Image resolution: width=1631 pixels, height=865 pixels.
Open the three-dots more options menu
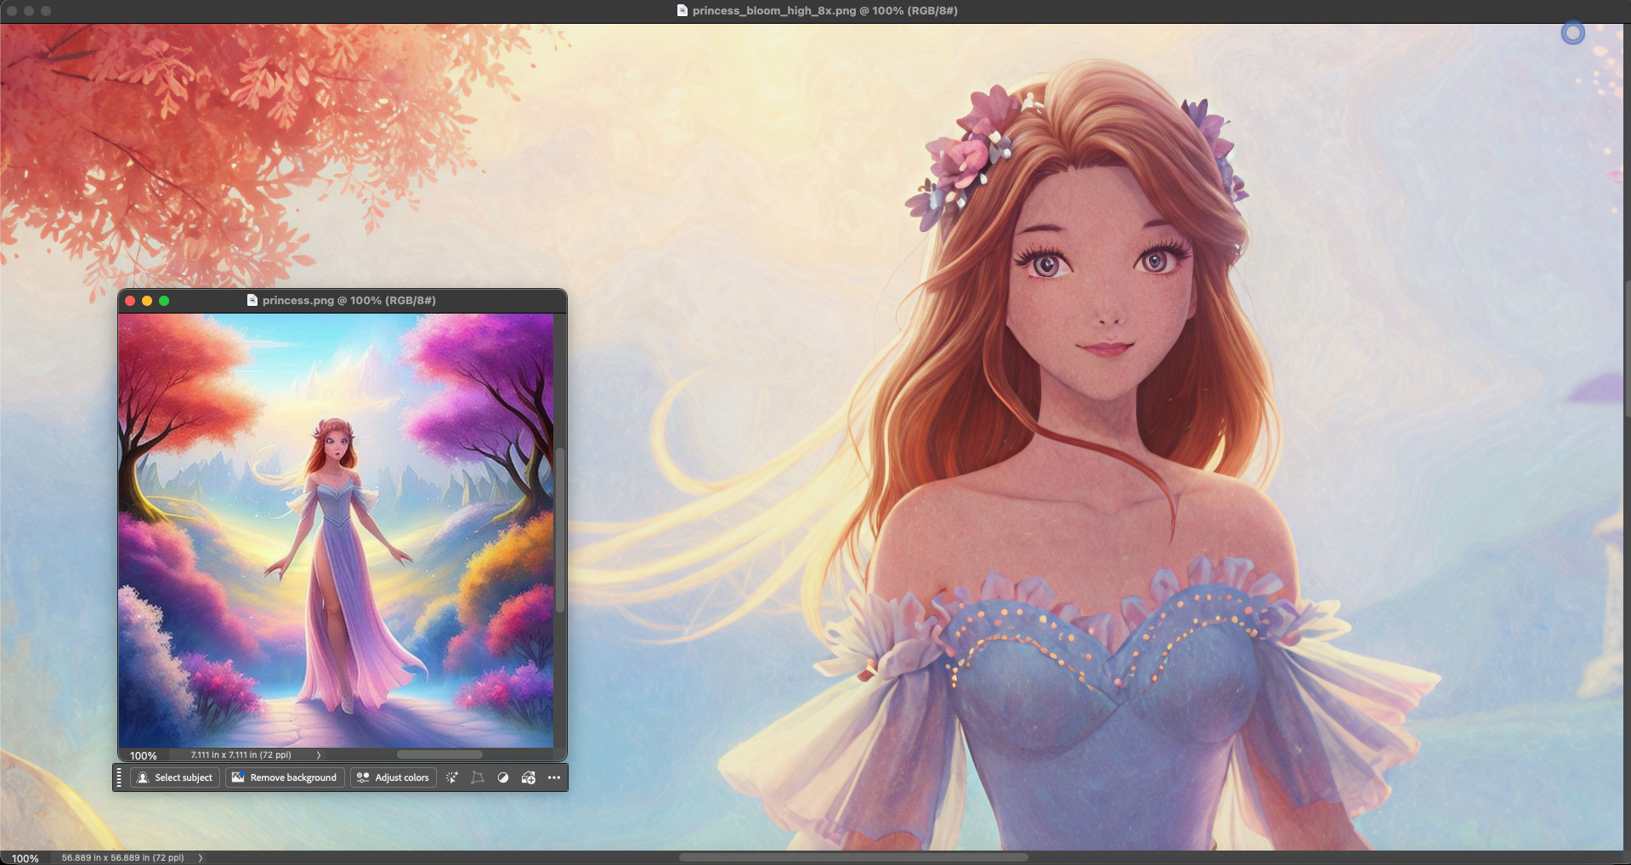point(554,777)
